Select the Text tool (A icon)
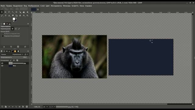Image resolution: width=195 pixels, height=110 pixels. click(20, 16)
